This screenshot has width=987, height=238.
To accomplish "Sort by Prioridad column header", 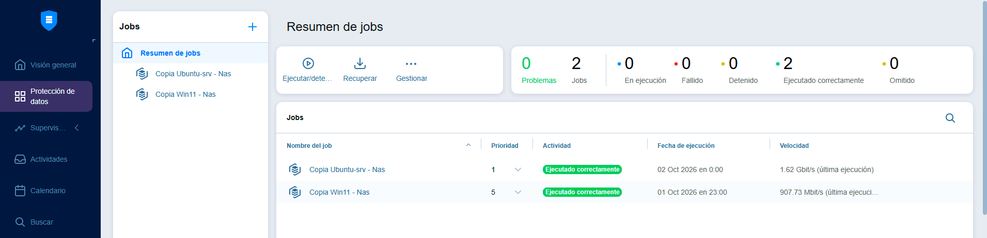I will pos(505,146).
